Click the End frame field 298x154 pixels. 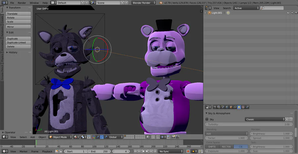point(99,151)
